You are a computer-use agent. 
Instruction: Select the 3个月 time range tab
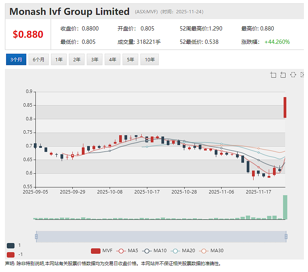[16, 59]
